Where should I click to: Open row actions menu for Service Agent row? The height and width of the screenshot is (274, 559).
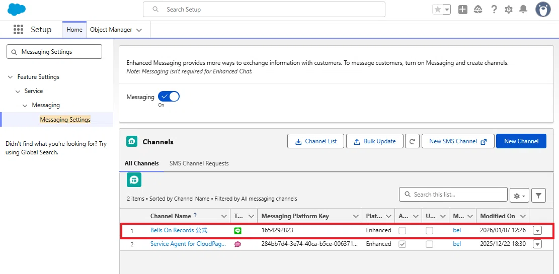point(537,244)
